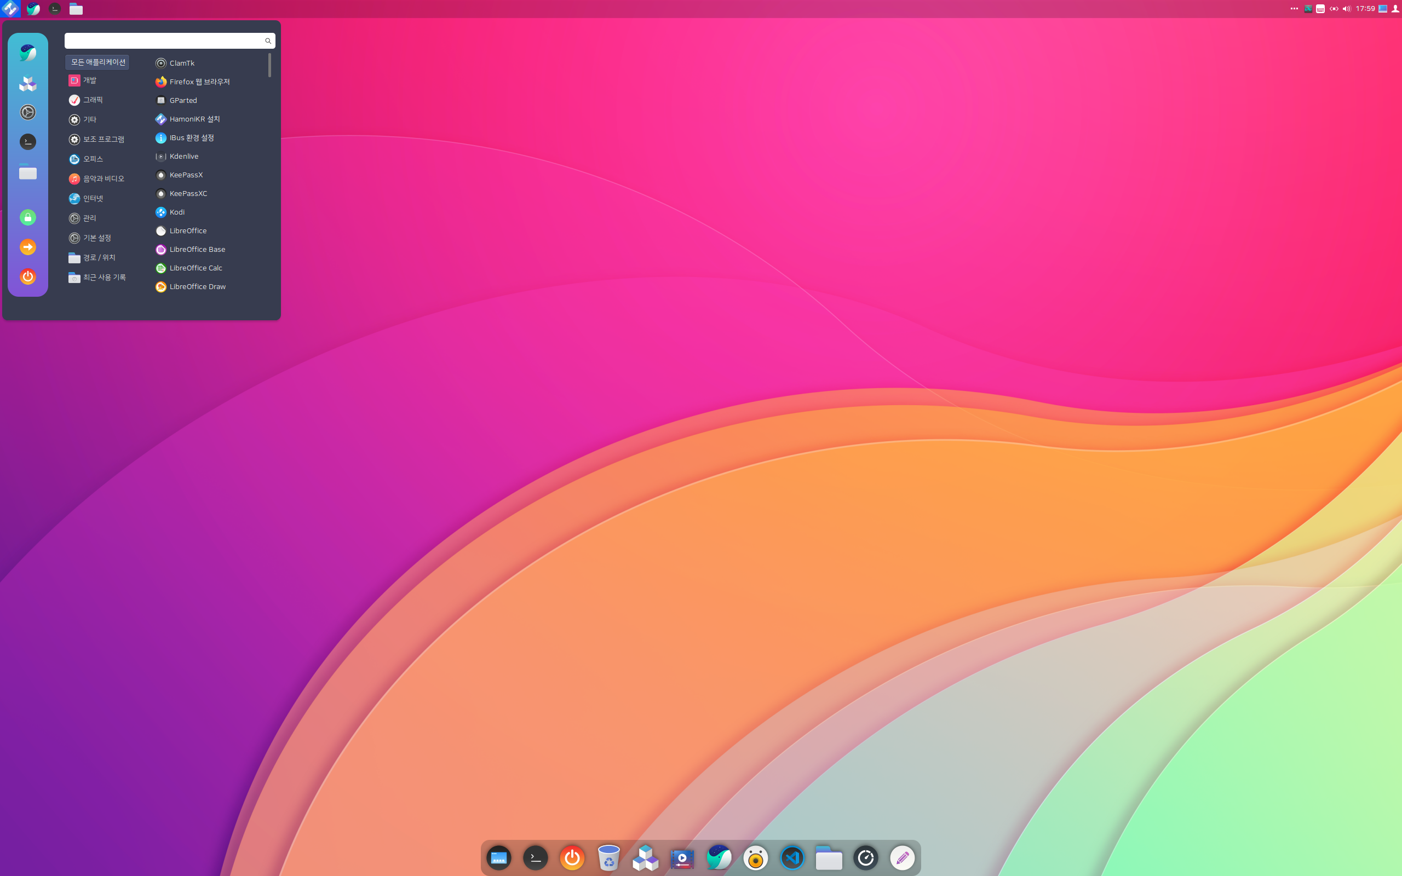Open software manager cubes icon in menu sidebar
Viewport: 1402px width, 876px height.
28,84
